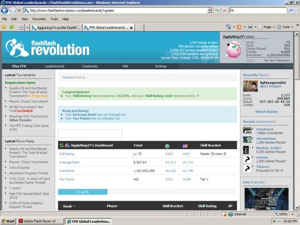Open the Tools dropdown in command bar
Viewport: 300px width, 225px height.
[285, 27]
